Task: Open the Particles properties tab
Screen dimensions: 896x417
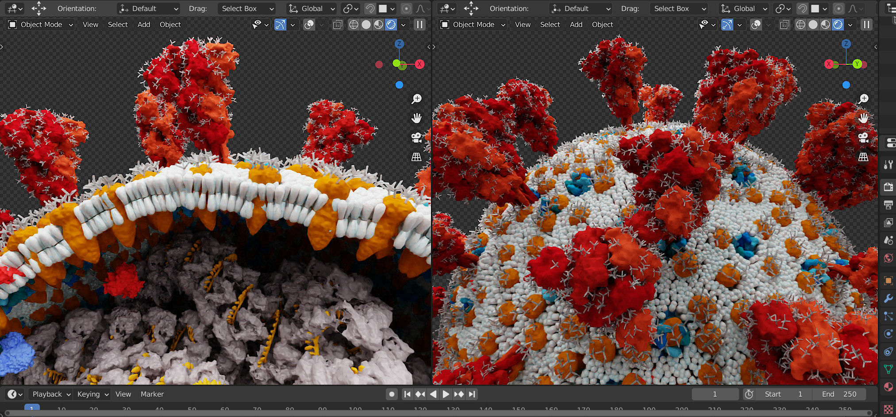Action: (x=888, y=316)
